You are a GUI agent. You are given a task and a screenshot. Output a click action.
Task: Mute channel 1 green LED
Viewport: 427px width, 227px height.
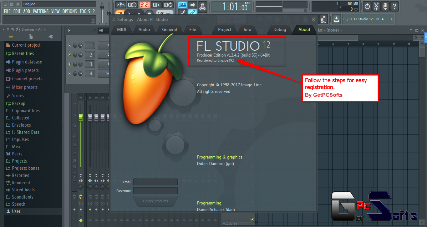70,46
